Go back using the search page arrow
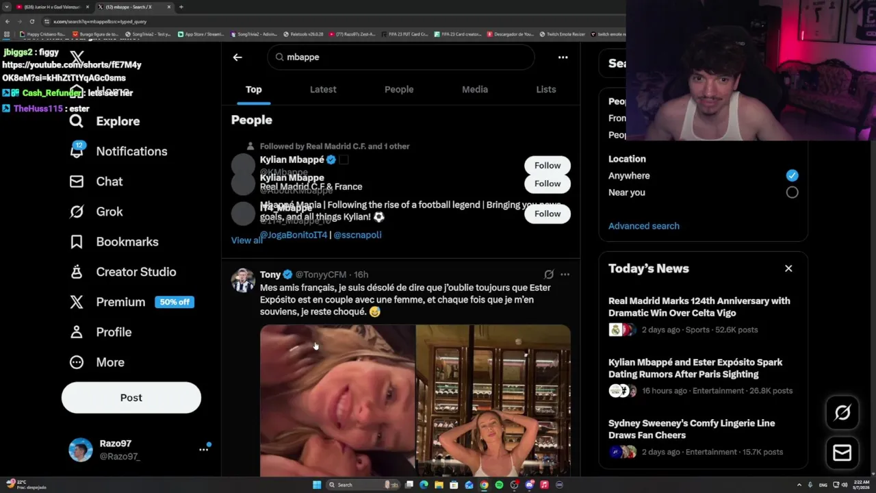 point(237,58)
